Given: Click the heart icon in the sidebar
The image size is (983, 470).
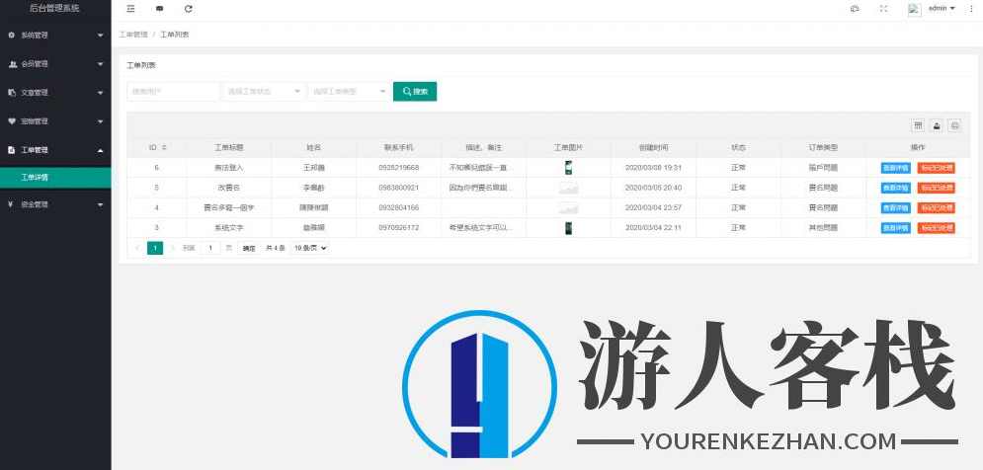Looking at the screenshot, I should coord(11,120).
